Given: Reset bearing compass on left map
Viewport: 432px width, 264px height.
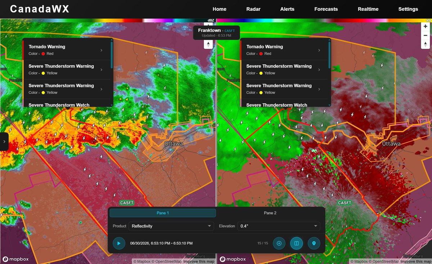Looking at the screenshot, I should tap(208, 45).
